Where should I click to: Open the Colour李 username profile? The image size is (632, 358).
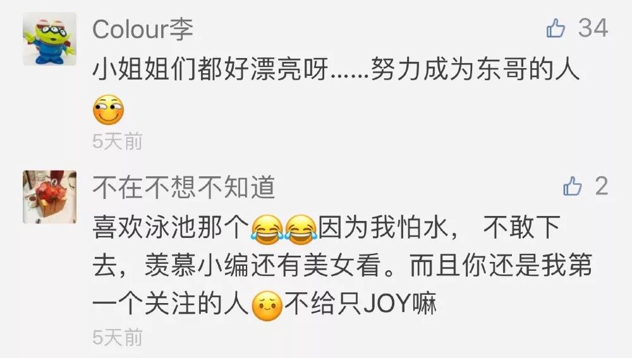pos(143,29)
